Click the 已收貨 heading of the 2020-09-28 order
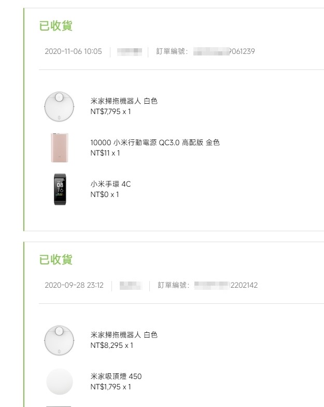The width and height of the screenshot is (324, 407). click(55, 260)
